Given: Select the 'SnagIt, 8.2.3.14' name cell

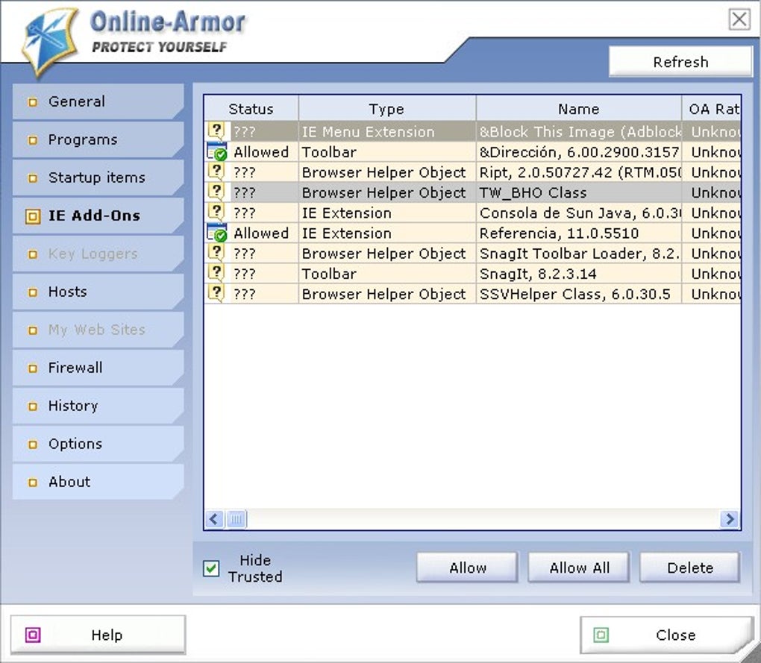Looking at the screenshot, I should (x=579, y=274).
